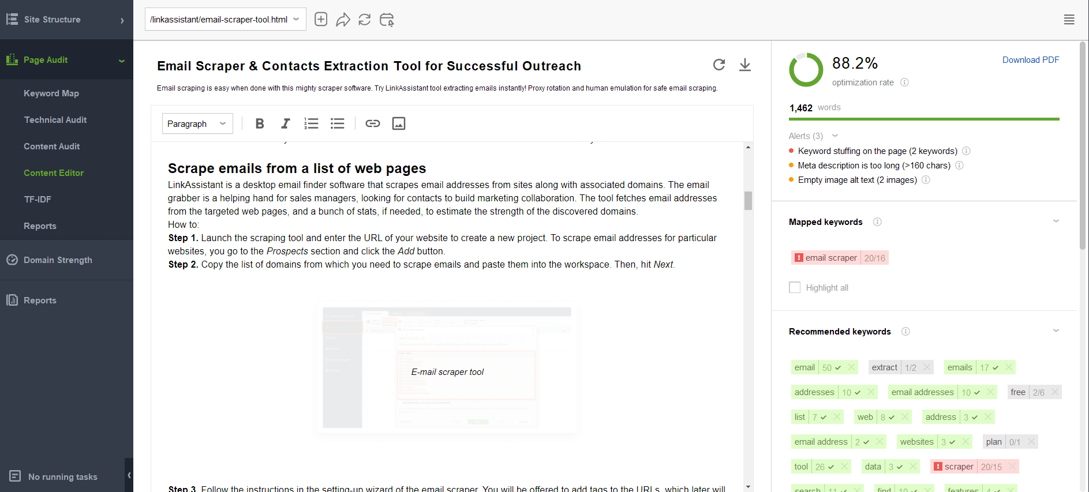Click info icon next to Meta description alert
The width and height of the screenshot is (1089, 492).
point(960,166)
